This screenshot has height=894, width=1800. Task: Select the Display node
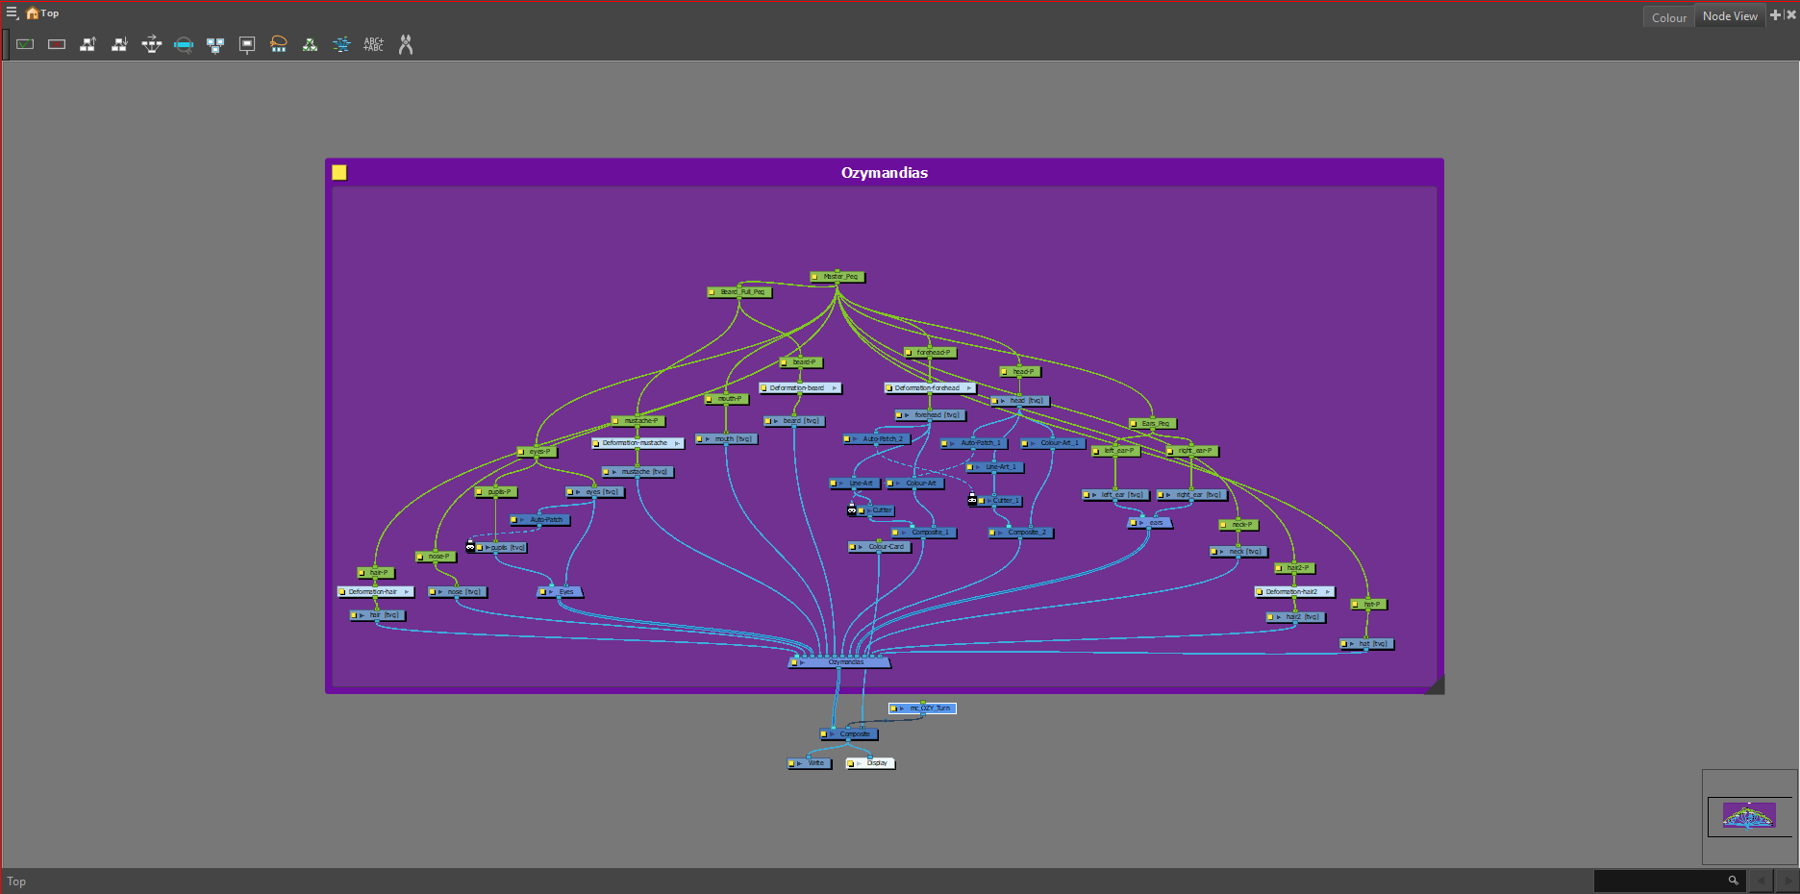tap(870, 763)
